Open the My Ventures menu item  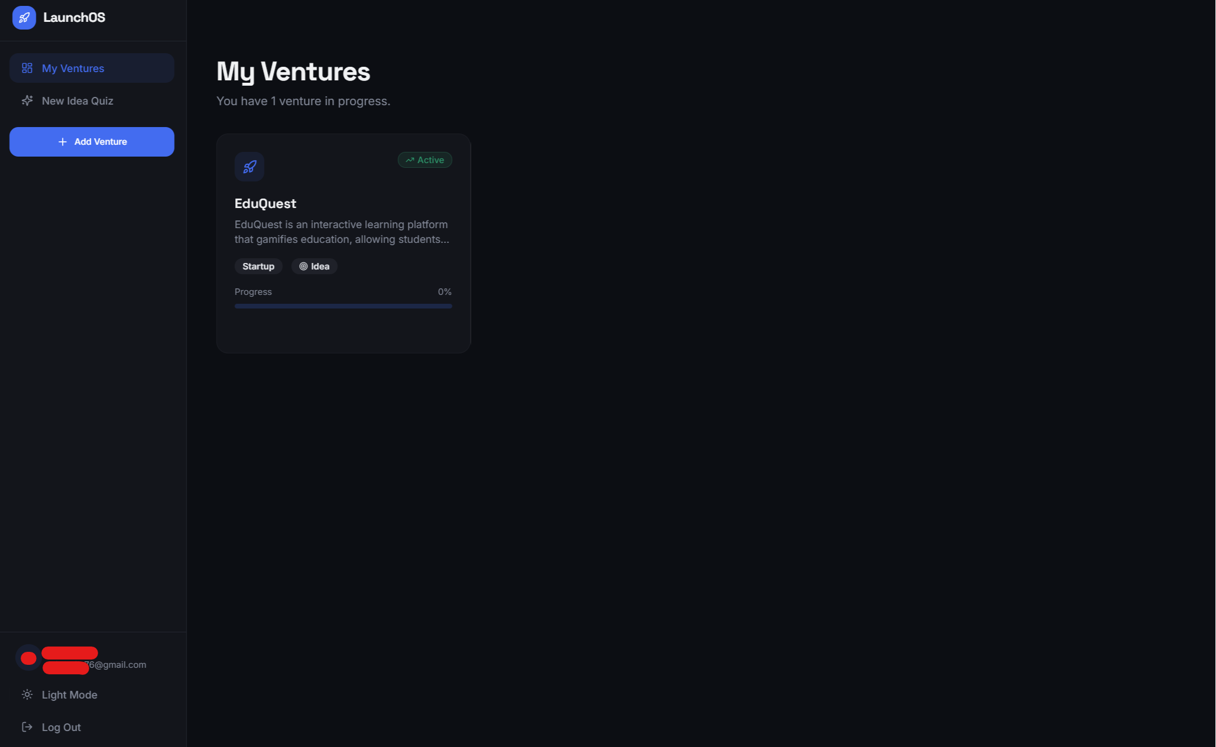[x=92, y=68]
